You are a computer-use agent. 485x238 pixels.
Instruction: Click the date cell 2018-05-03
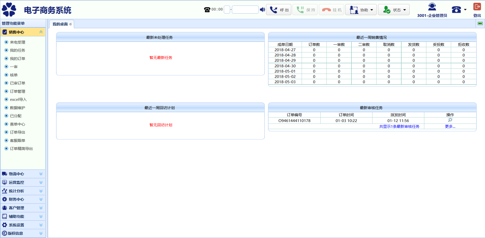(285, 82)
